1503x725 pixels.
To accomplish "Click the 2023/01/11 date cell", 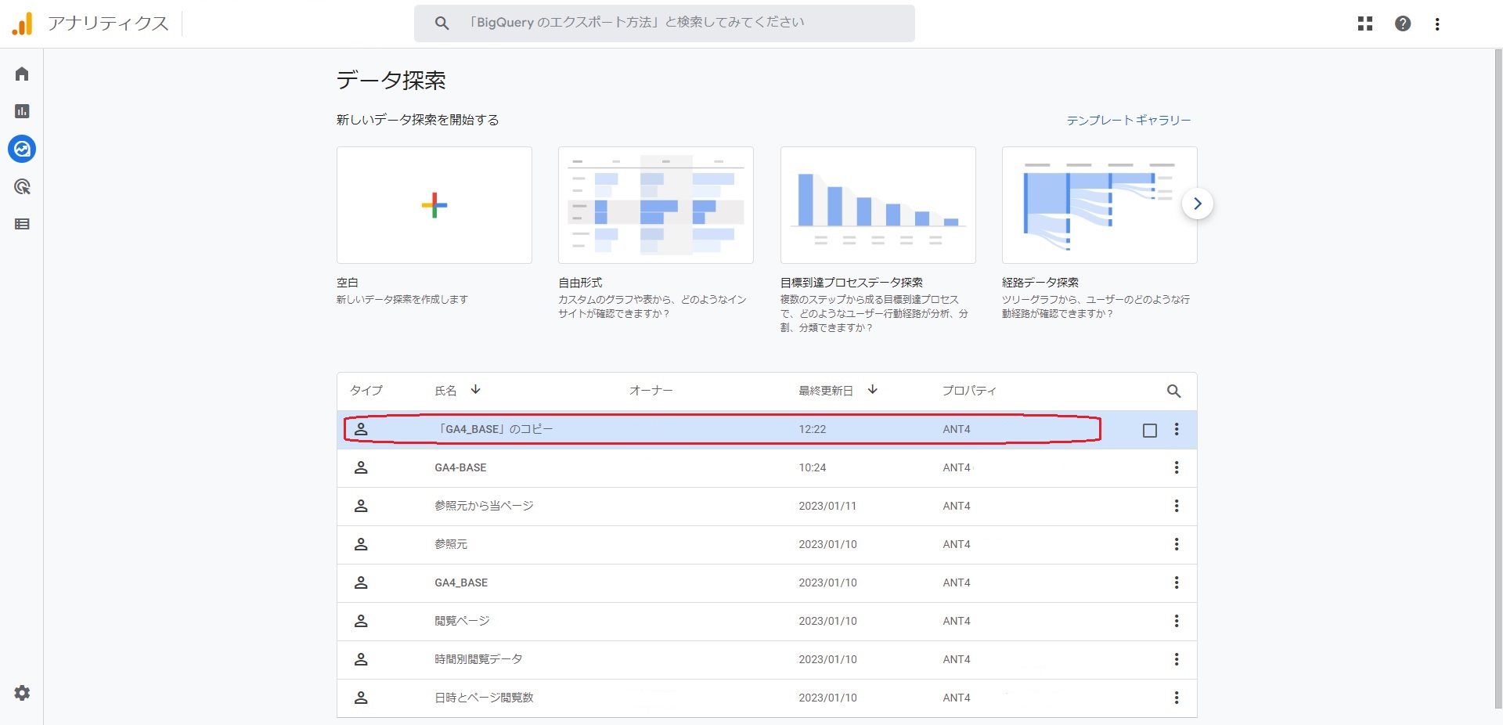I will (827, 506).
